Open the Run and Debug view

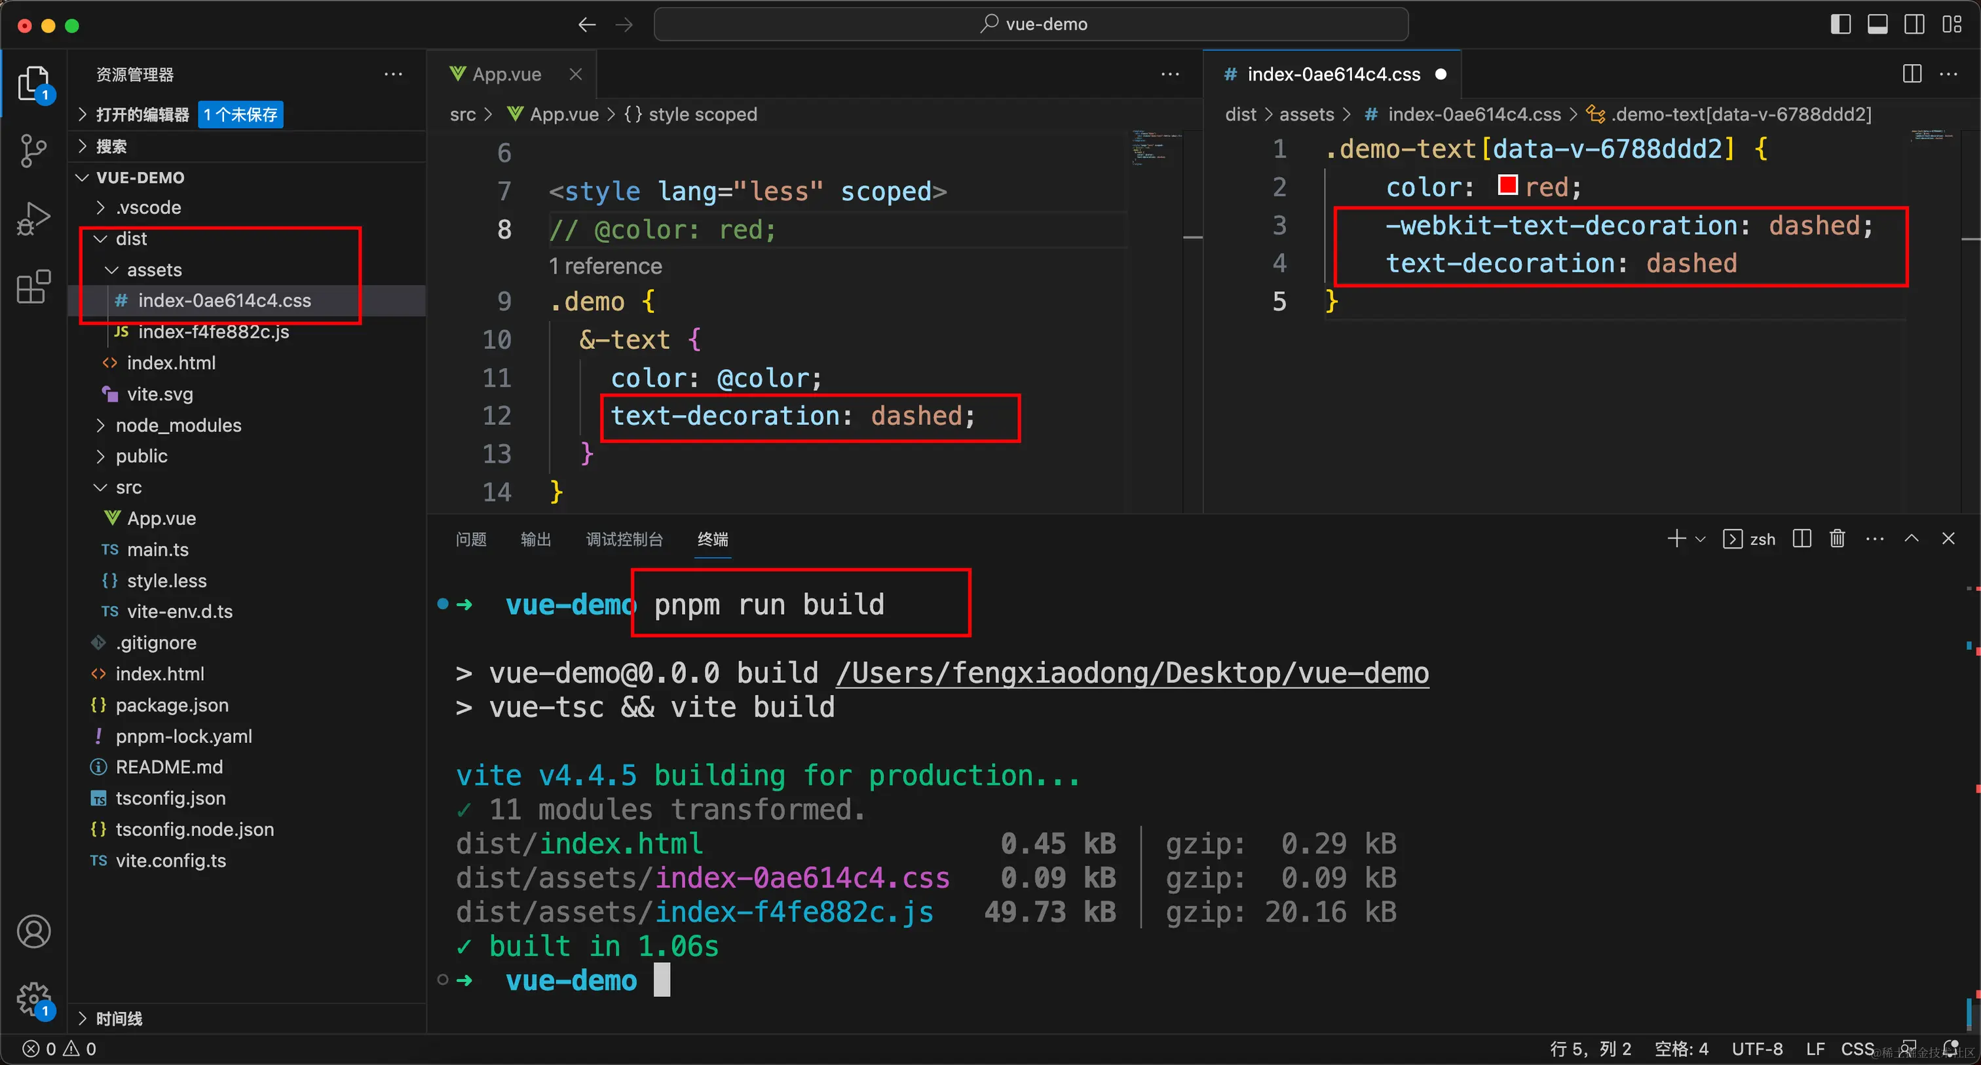(x=34, y=218)
